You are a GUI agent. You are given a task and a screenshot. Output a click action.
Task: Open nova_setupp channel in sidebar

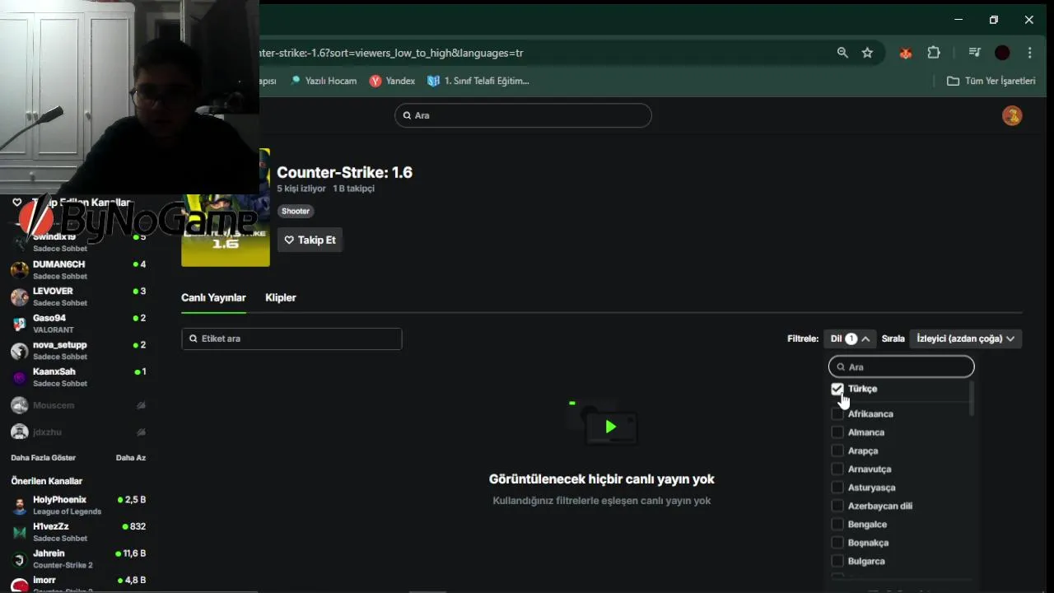pyautogui.click(x=78, y=350)
